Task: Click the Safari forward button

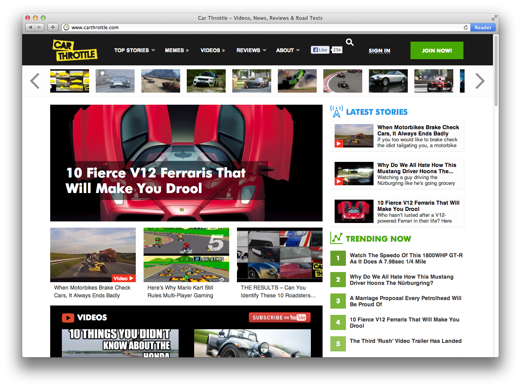Action: [x=40, y=27]
